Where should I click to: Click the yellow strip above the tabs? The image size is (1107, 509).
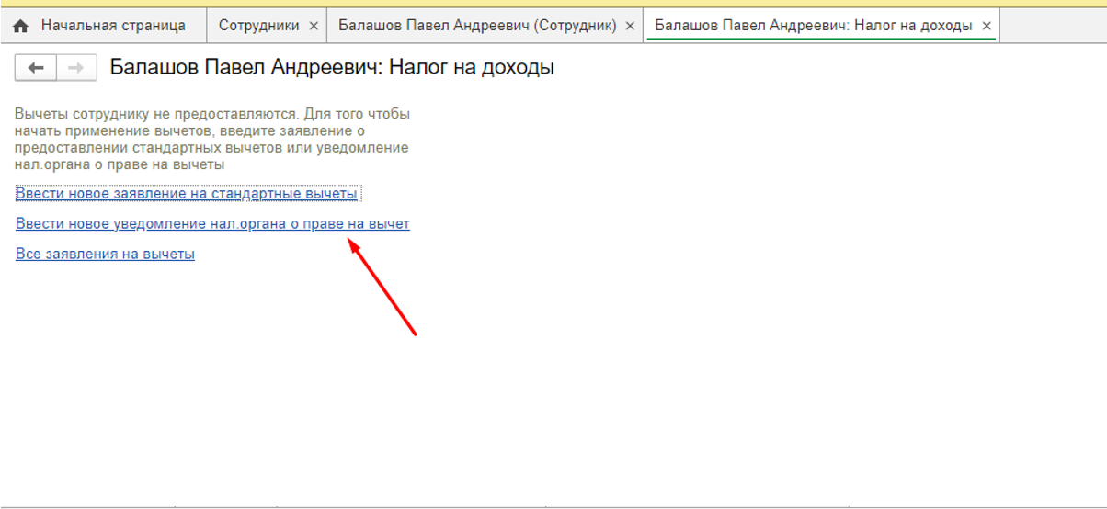pos(552,4)
